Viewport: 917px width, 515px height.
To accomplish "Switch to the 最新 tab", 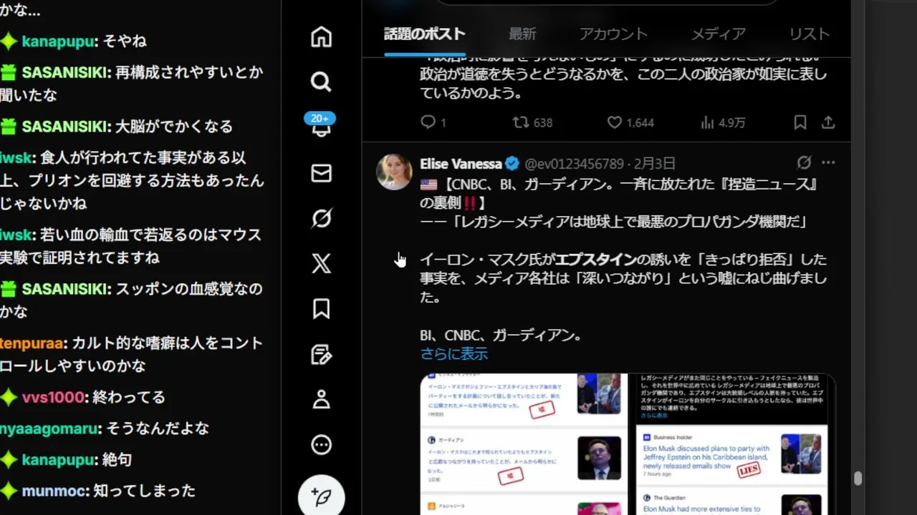I will (522, 34).
